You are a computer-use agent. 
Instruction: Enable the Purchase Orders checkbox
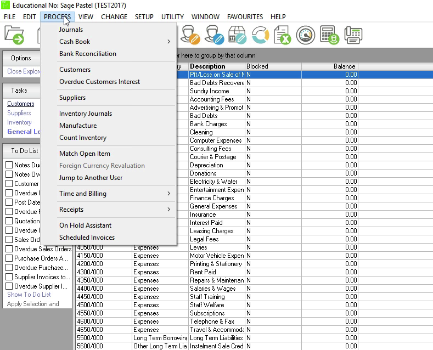[x=9, y=258]
